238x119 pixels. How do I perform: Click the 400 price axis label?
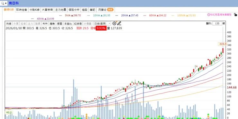tap(229, 32)
